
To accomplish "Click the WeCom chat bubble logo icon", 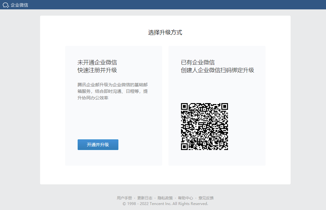I will 6,5.
